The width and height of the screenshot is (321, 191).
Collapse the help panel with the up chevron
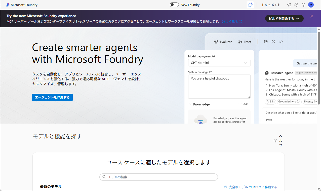click(x=280, y=136)
